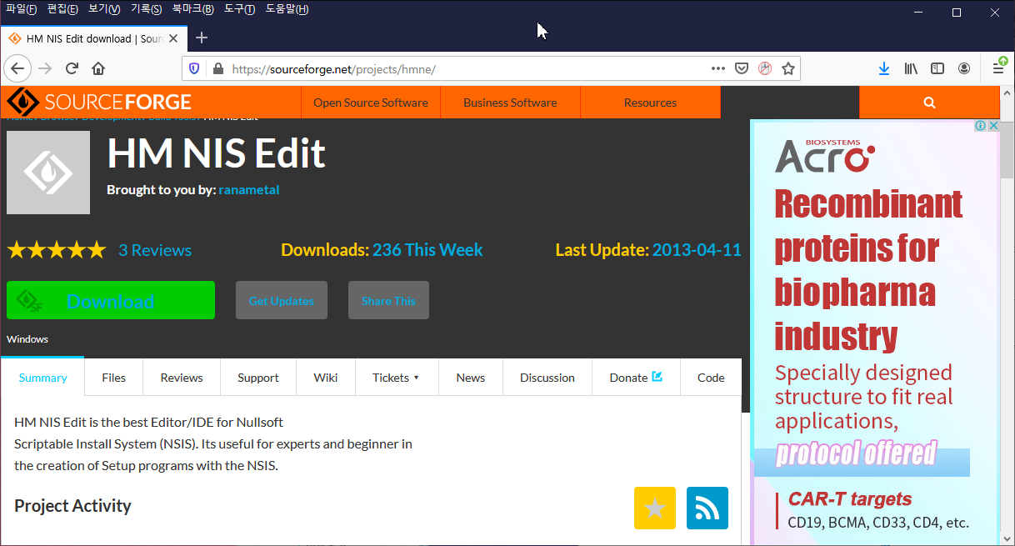Screen dimensions: 1015x546
Task: Click the yellow star favorite button
Action: pyautogui.click(x=655, y=508)
